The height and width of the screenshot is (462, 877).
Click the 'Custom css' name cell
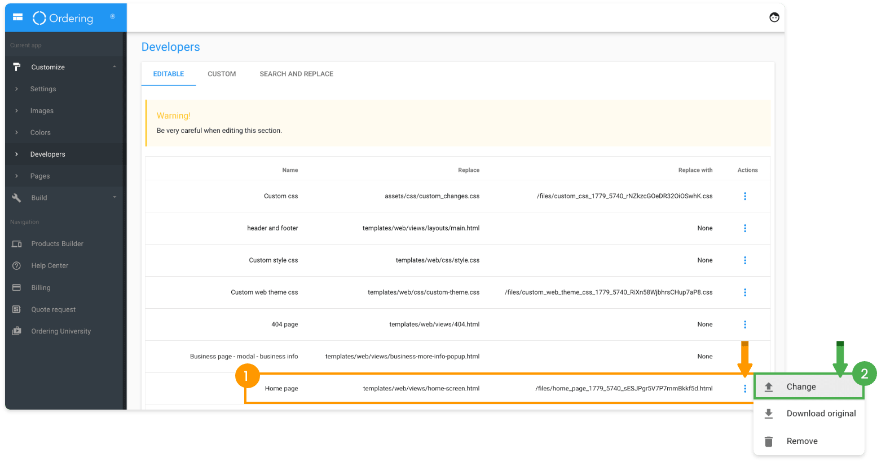pyautogui.click(x=281, y=196)
